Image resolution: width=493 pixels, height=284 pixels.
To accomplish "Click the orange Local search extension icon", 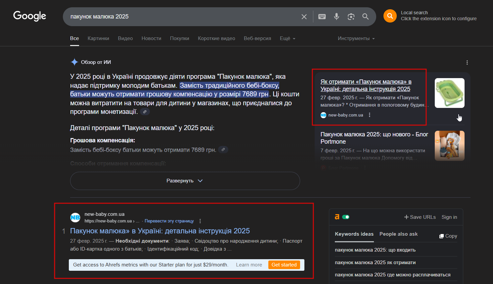I will point(390,16).
